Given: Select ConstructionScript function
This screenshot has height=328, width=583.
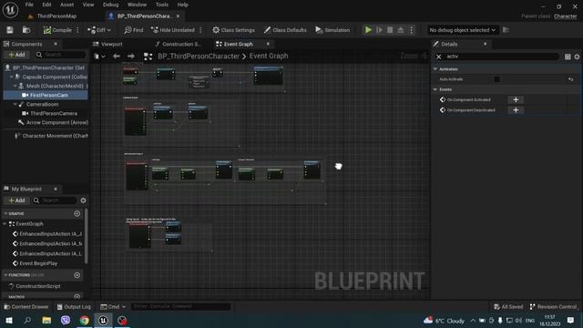Looking at the screenshot, I should (x=35, y=286).
